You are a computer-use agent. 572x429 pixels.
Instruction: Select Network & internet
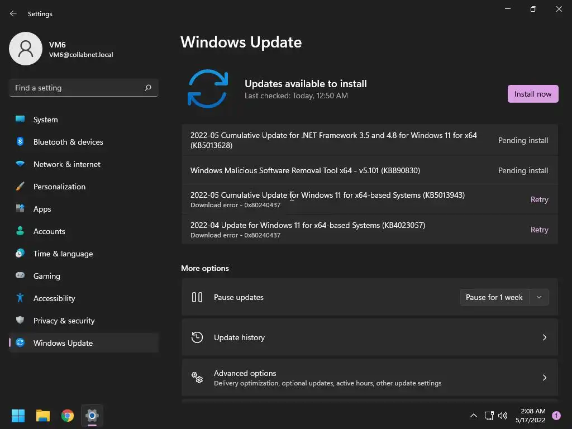coord(84,164)
